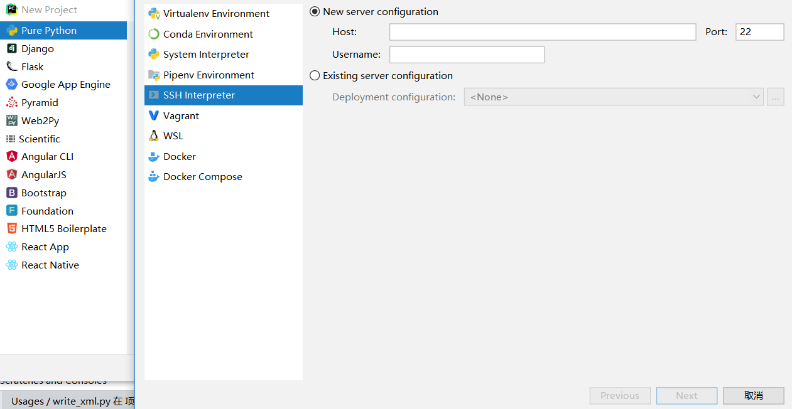This screenshot has height=409, width=792.
Task: Choose Existing server configuration option
Action: [315, 75]
